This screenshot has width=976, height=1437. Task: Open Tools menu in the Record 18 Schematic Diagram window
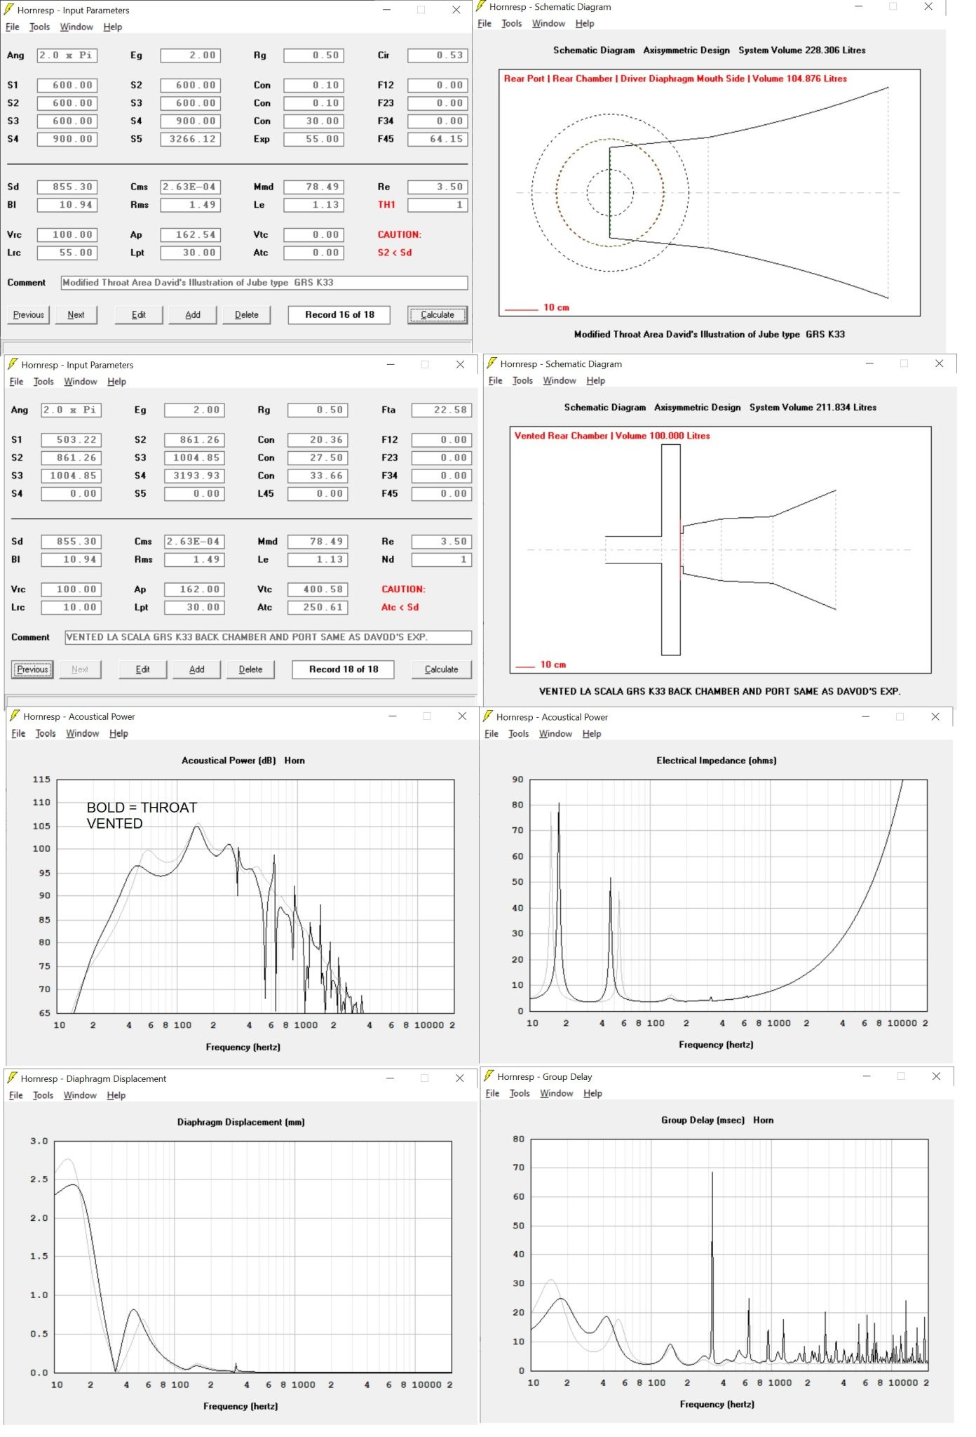[x=523, y=380]
